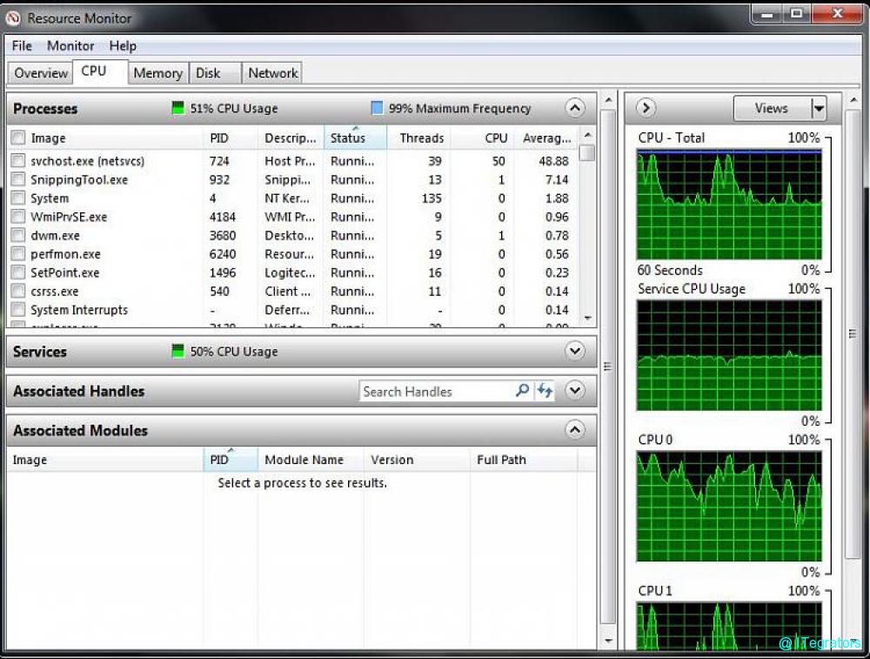Select the CPU tab
This screenshot has height=659, width=870.
(100, 71)
